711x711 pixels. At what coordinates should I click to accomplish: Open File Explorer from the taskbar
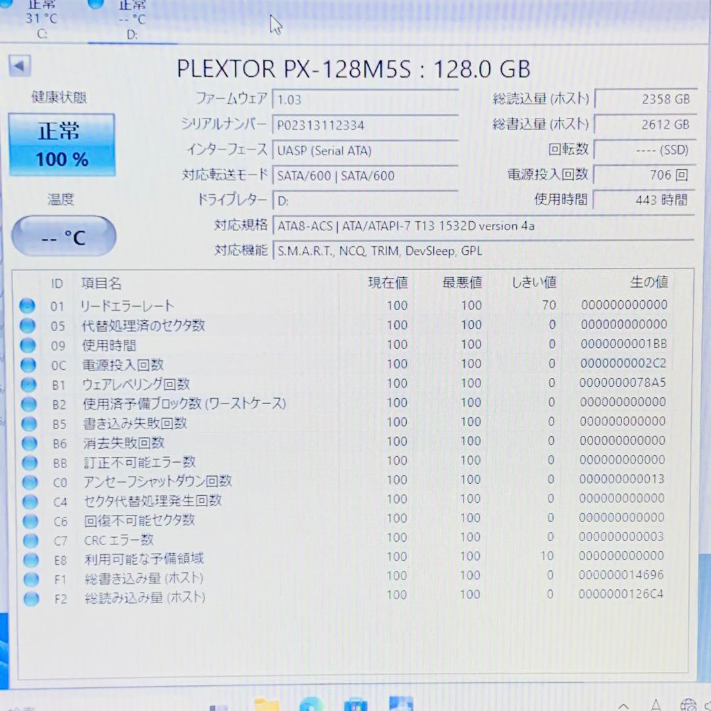265,704
